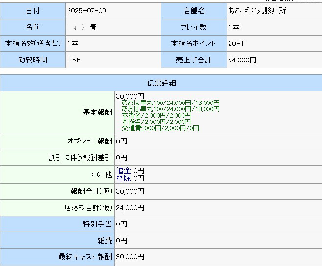Select the 24,000円 store share value
Image resolution: width=322 pixels, height=266 pixels.
coord(130,208)
